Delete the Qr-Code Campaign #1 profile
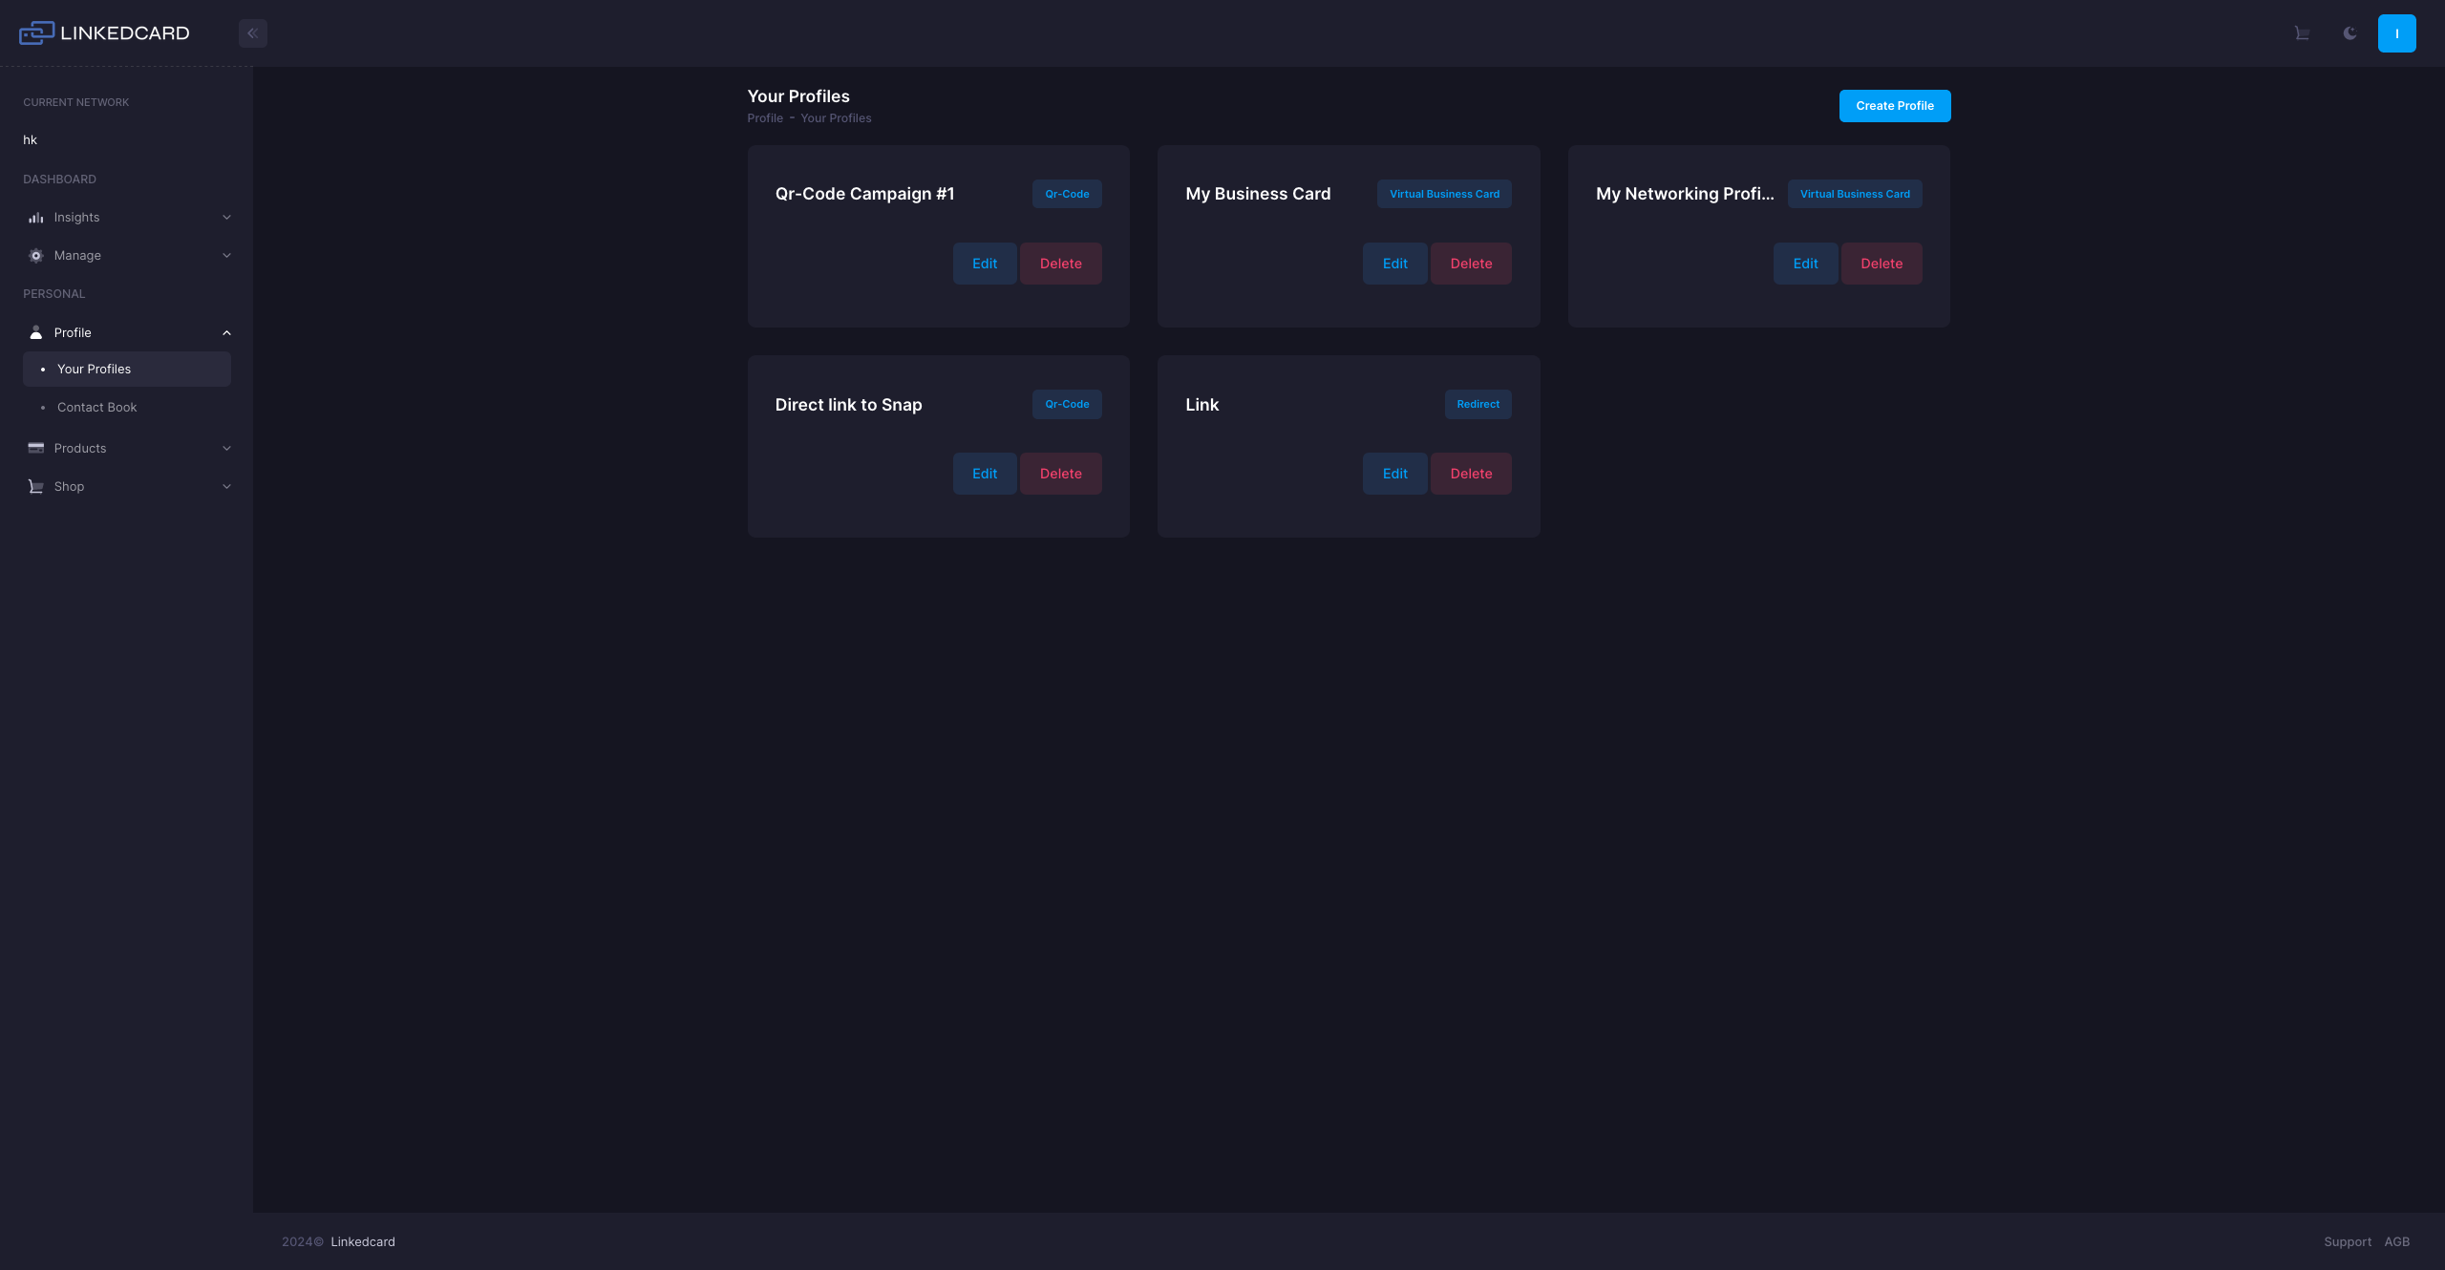This screenshot has height=1270, width=2445. (1060, 264)
